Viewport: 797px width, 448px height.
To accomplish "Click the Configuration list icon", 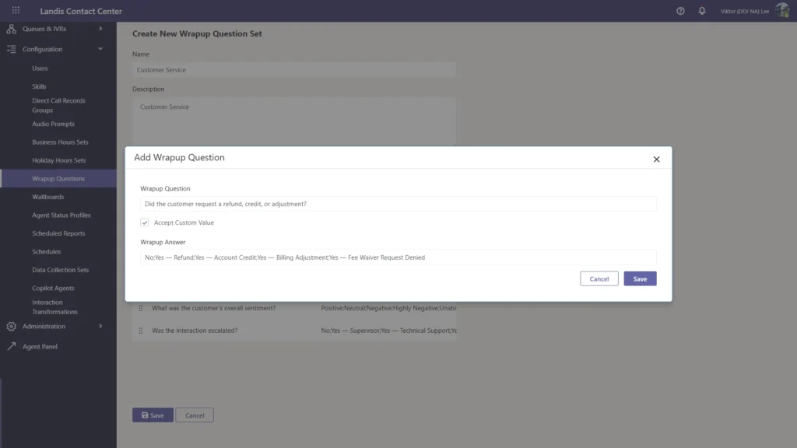I will [11, 49].
